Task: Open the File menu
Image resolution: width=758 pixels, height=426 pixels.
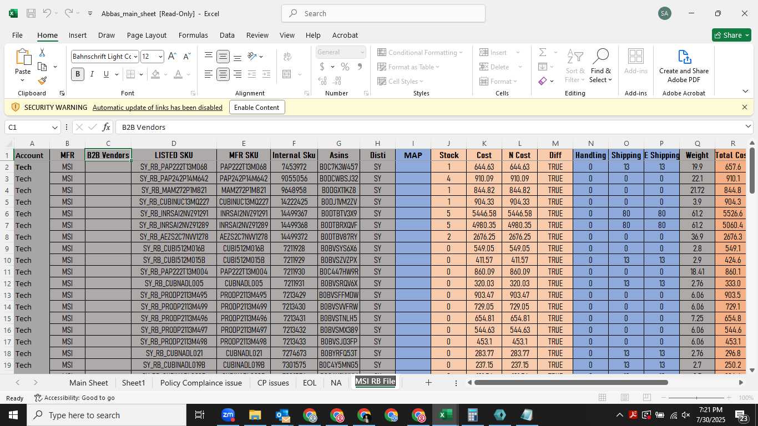Action: coord(17,35)
